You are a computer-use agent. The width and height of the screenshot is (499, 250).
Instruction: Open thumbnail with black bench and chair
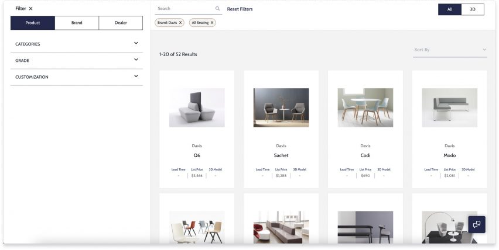pos(365,227)
